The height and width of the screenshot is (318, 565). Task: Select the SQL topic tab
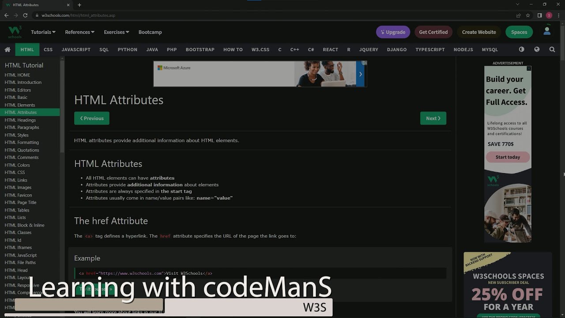pos(104,49)
